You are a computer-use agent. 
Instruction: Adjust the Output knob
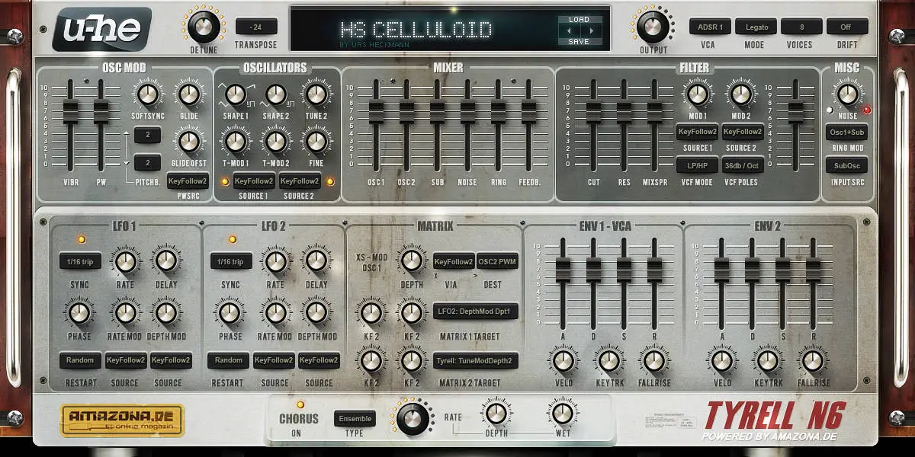654,27
